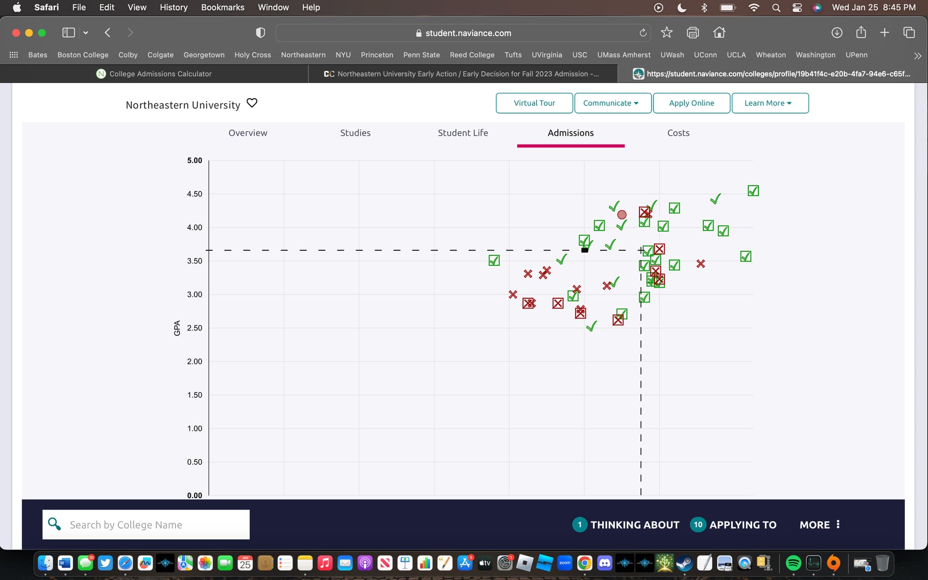Open the Share sheet icon
This screenshot has height=580, width=928.
861,32
